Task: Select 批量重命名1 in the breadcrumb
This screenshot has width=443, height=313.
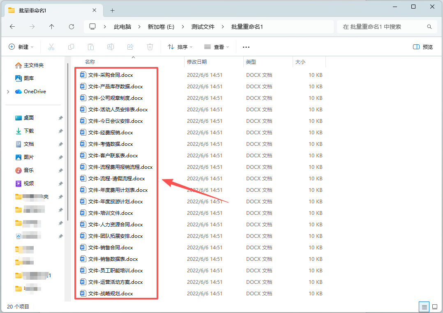Action: (x=247, y=27)
